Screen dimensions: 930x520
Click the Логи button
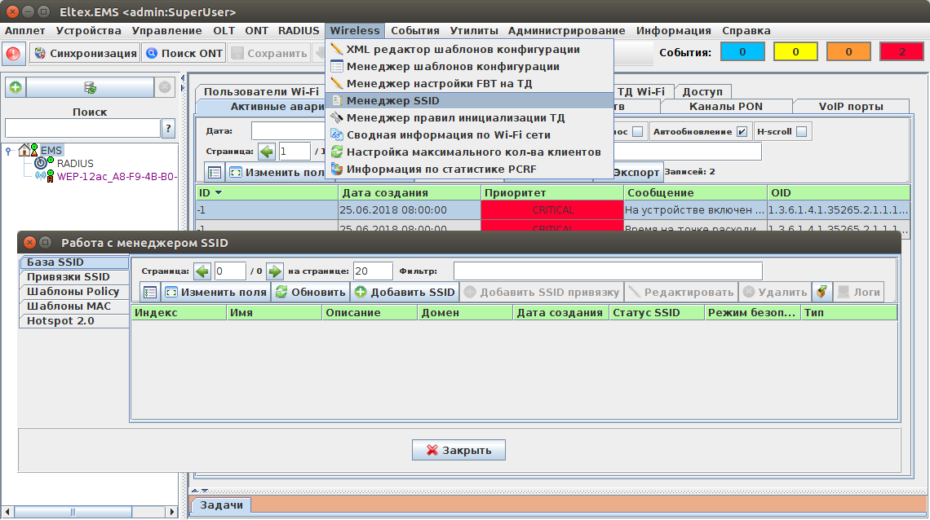coord(858,292)
